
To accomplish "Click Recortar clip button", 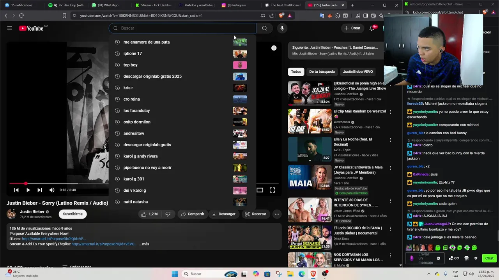I will click(255, 214).
